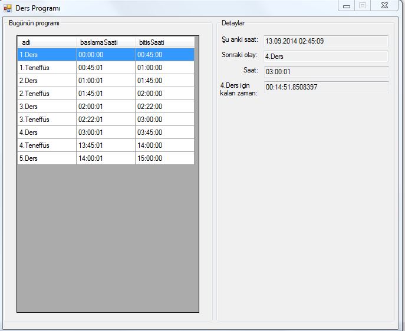The width and height of the screenshot is (405, 331).
Task: Select the 3.Ders cell
Action: pos(47,106)
